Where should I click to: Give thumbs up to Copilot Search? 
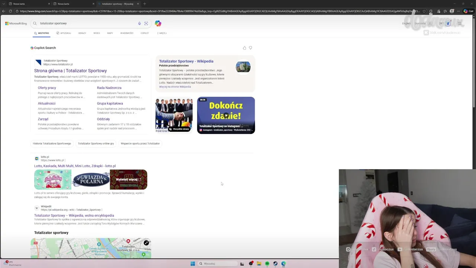click(244, 48)
